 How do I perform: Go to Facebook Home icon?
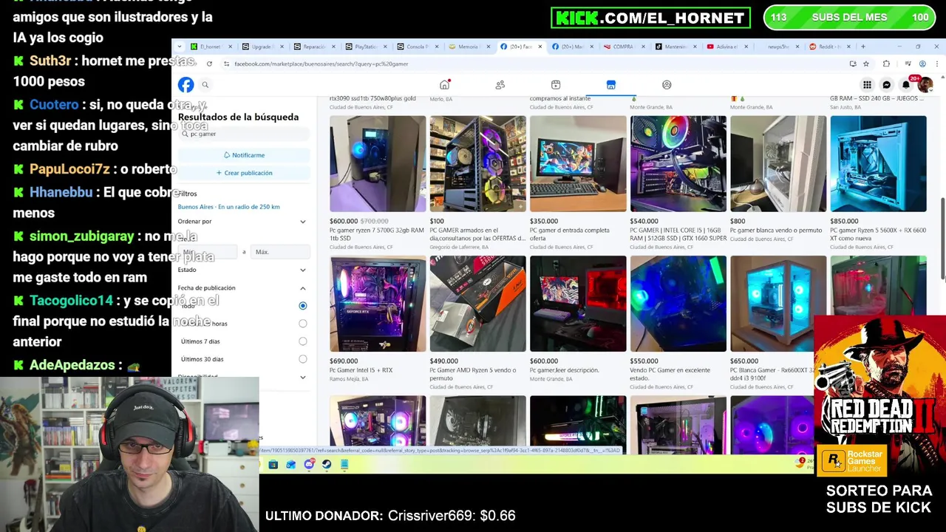[444, 85]
